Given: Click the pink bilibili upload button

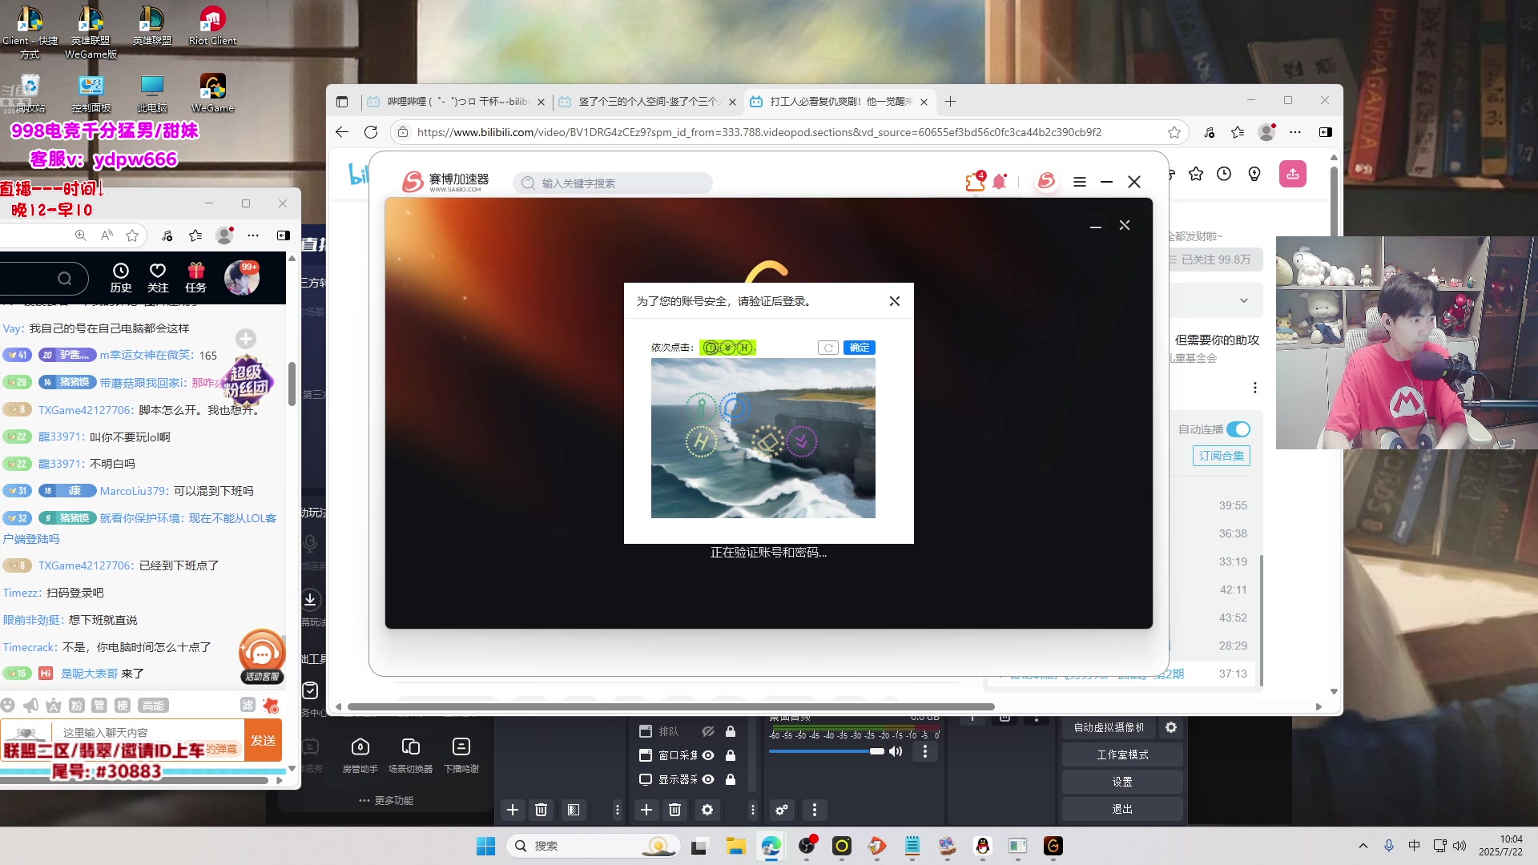Looking at the screenshot, I should coord(1293,174).
